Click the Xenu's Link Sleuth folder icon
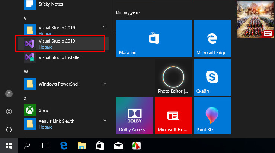The width and height of the screenshot is (275, 153). pos(30,124)
